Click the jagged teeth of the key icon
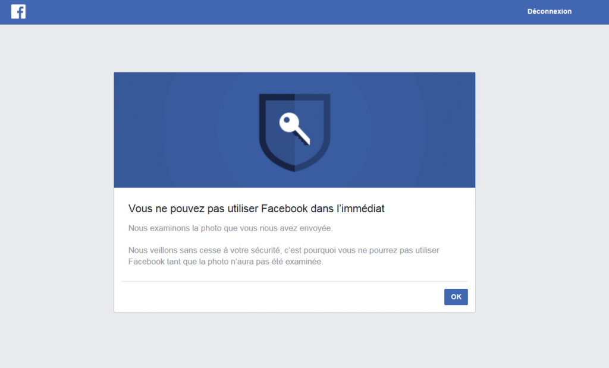This screenshot has width=609, height=368. [301, 139]
